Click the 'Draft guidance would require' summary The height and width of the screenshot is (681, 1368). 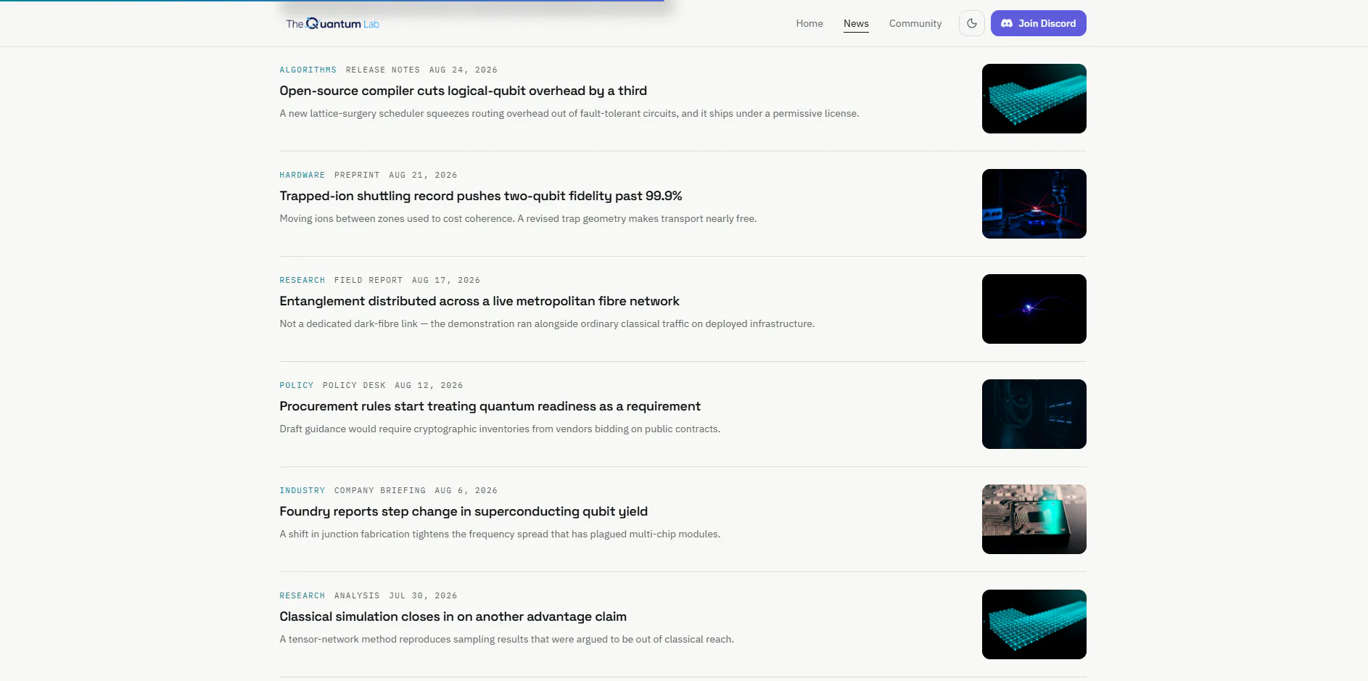point(500,429)
